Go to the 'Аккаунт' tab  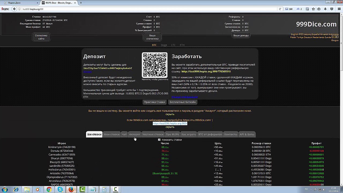click(135, 134)
